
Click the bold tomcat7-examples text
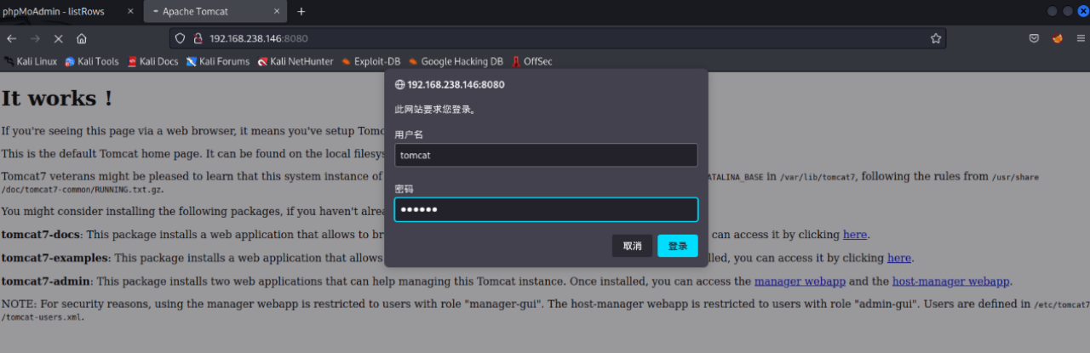coord(54,258)
